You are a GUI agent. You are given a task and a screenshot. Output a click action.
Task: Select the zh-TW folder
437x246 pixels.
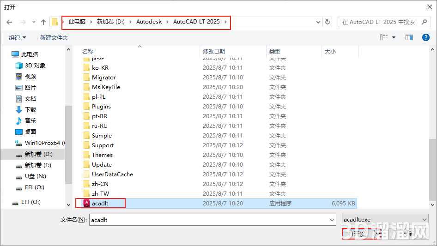click(x=100, y=194)
